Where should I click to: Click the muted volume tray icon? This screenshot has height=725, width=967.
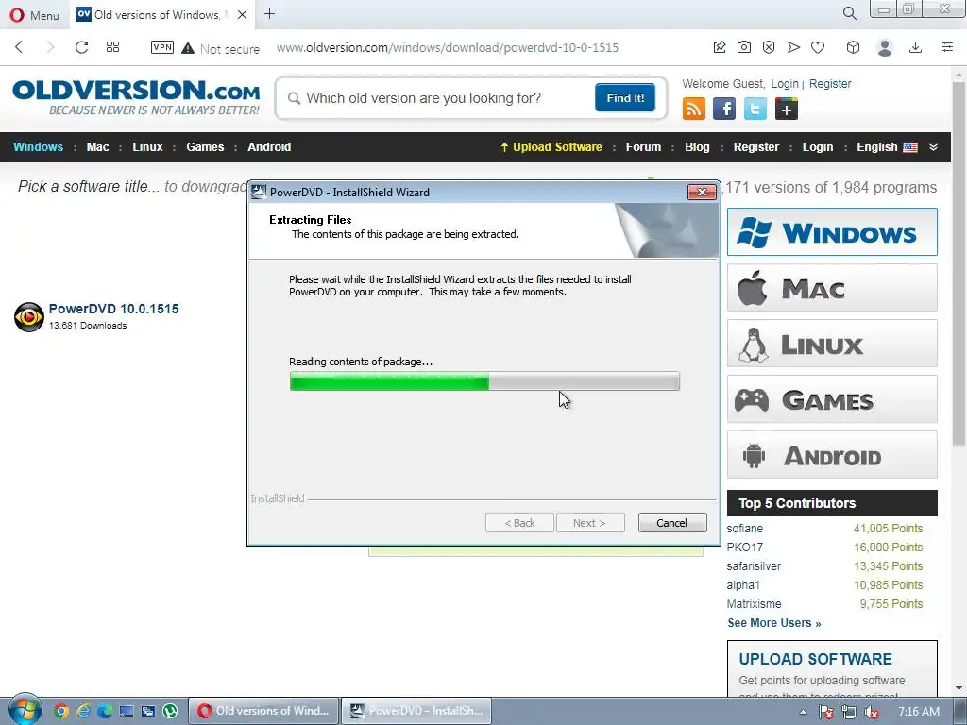click(x=872, y=712)
